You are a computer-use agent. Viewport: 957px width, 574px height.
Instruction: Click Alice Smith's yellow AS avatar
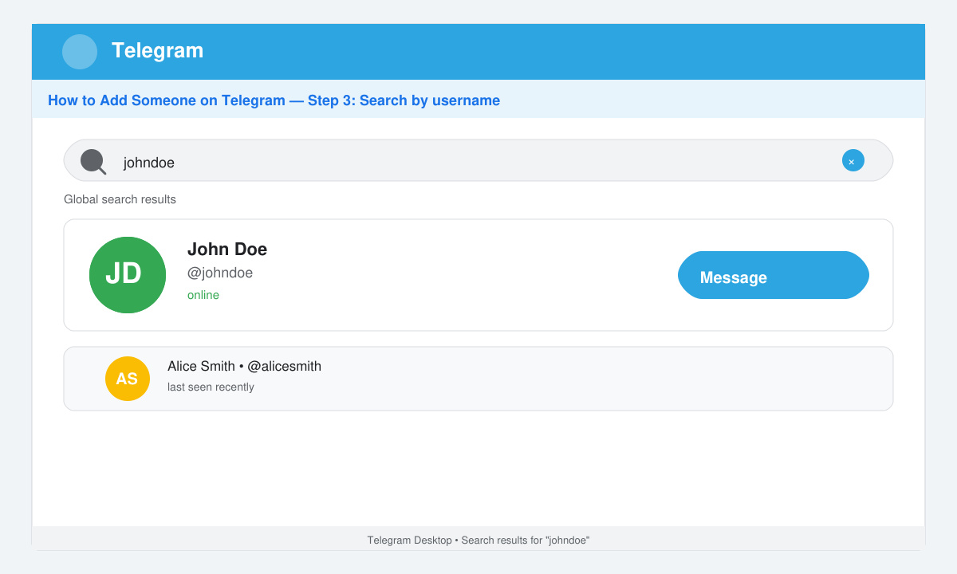128,379
